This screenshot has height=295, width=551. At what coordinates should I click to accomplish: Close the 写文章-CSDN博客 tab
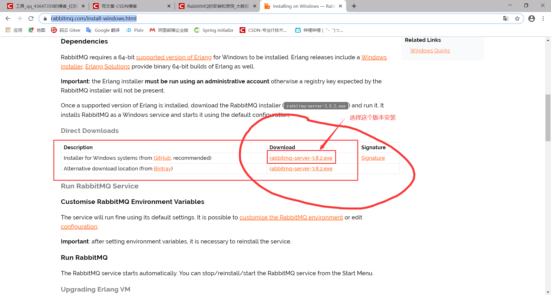(x=169, y=6)
